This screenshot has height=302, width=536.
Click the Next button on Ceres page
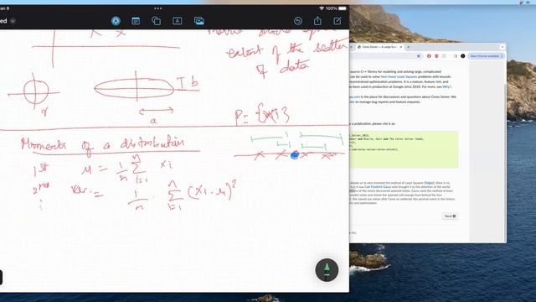(x=450, y=216)
